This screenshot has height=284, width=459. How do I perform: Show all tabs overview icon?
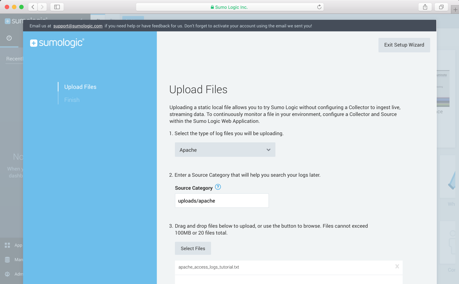tap(441, 7)
